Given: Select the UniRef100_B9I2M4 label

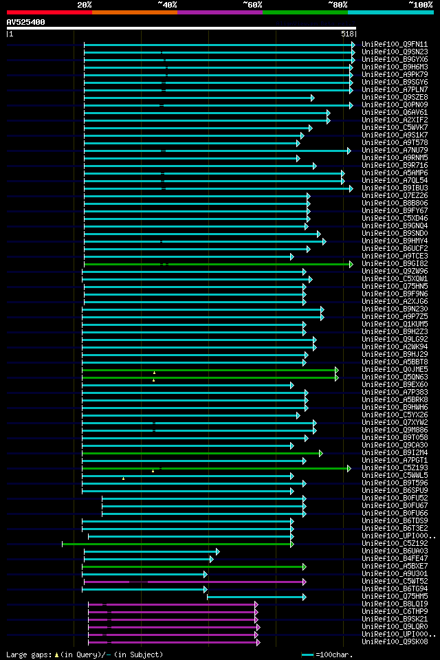Looking at the screenshot, I should click(395, 453).
